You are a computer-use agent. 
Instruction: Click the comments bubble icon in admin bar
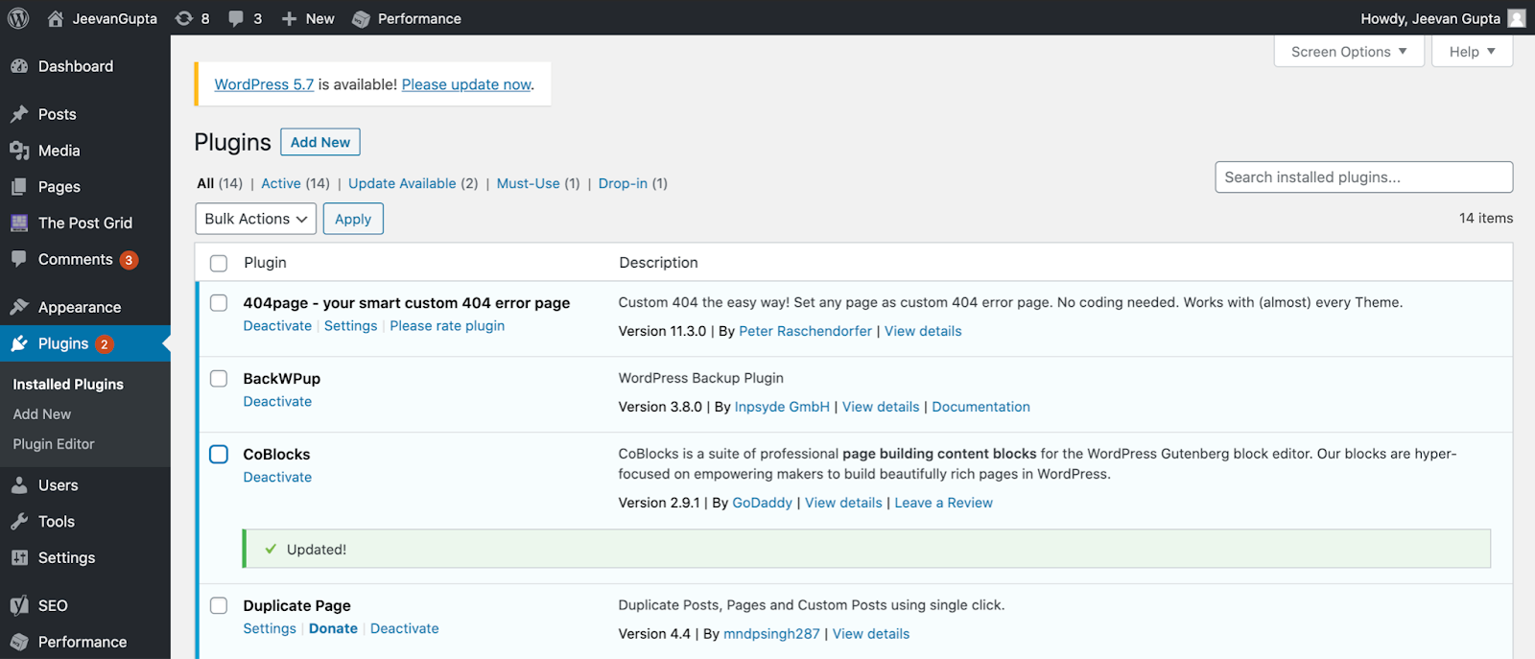coord(236,18)
